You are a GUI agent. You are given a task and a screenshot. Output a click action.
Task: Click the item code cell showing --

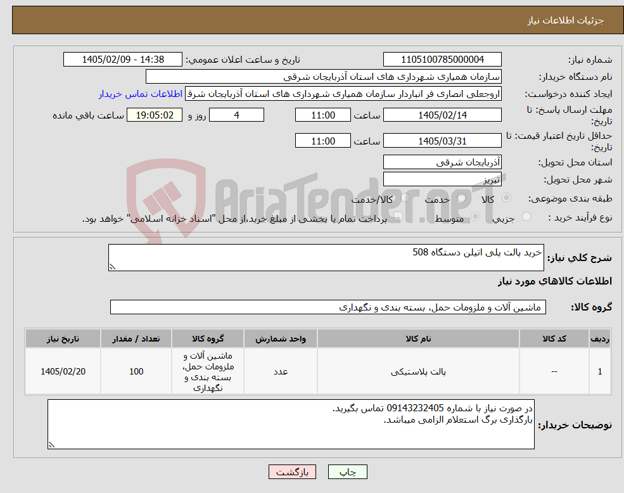tap(554, 371)
